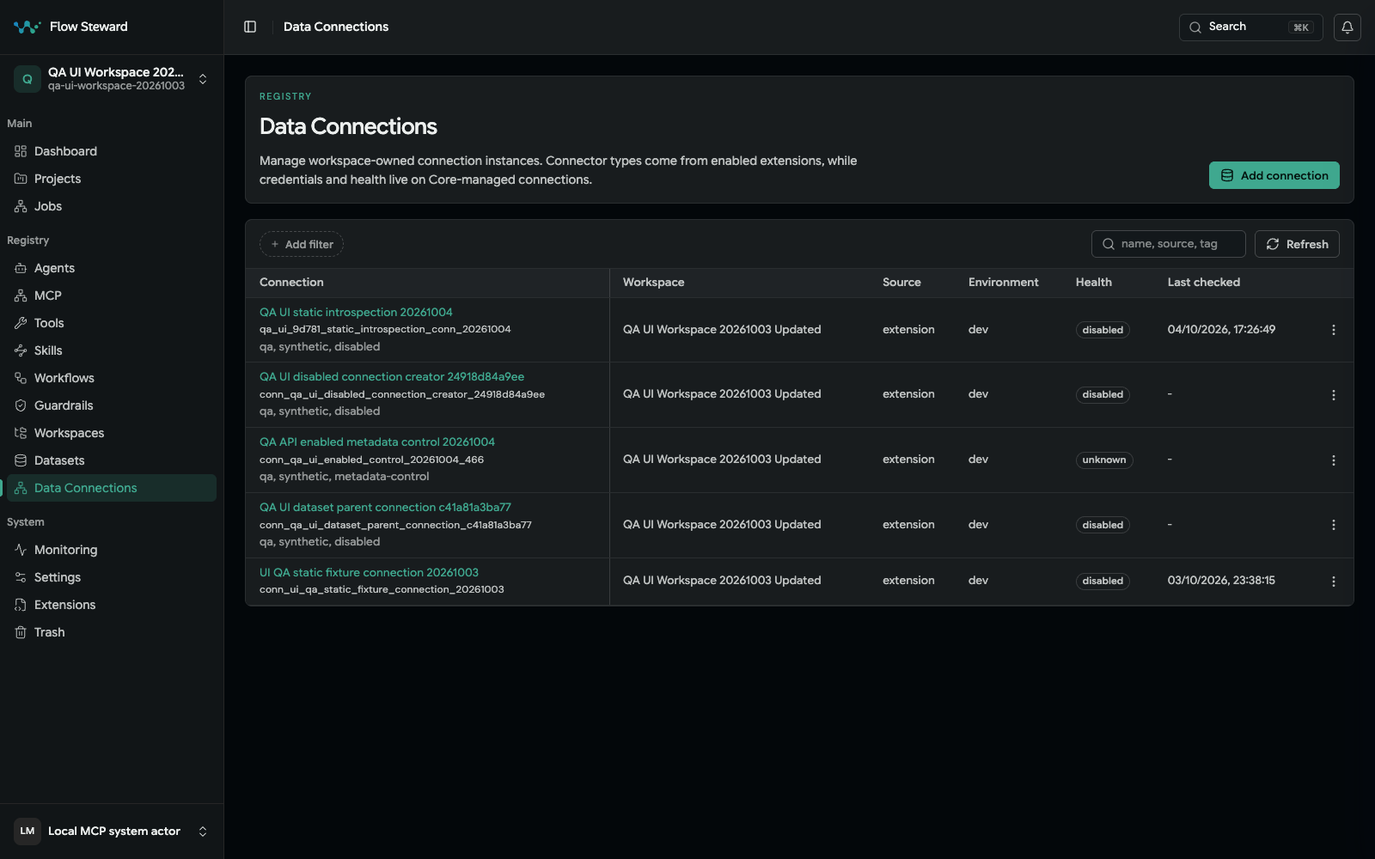Click the Agents robot icon

(21, 268)
